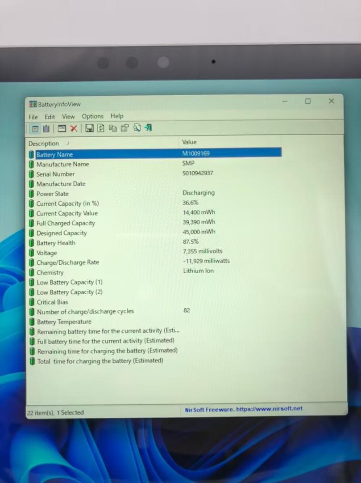Switch to Battery Information view icon

pos(36,128)
